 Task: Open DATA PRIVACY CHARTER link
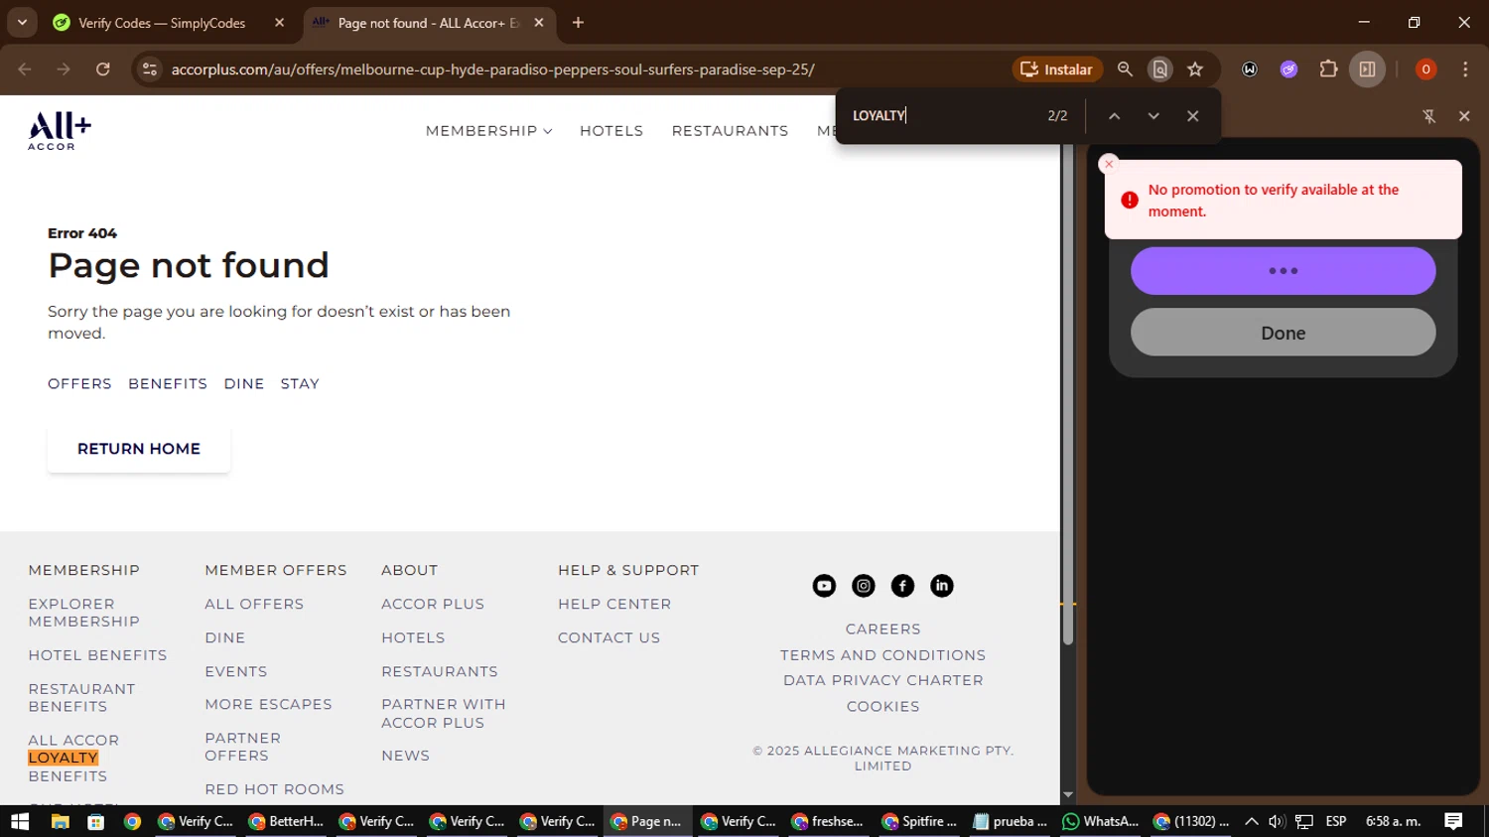(882, 680)
